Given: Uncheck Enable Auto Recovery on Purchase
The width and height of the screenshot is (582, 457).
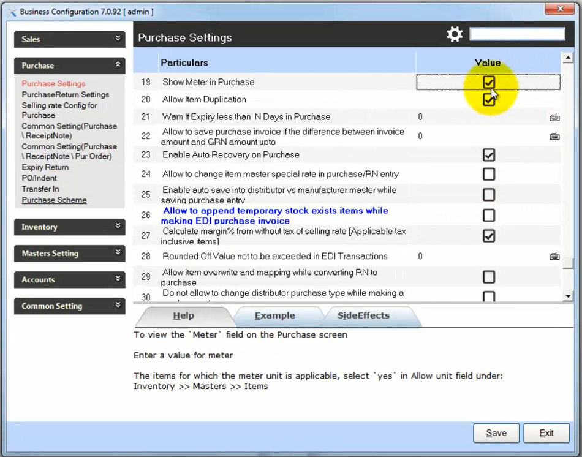Looking at the screenshot, I should point(488,155).
